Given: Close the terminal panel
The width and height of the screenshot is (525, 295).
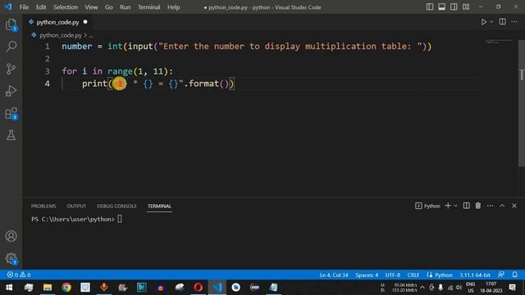Looking at the screenshot, I should (514, 206).
